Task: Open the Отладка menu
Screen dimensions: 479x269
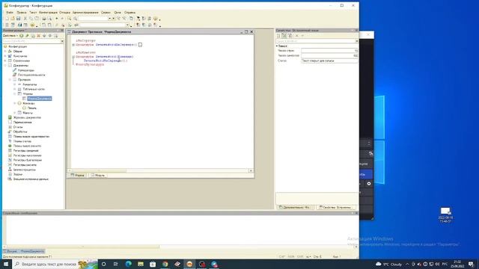Action: tap(65, 13)
